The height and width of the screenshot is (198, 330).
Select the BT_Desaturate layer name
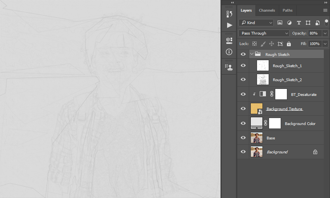304,94
